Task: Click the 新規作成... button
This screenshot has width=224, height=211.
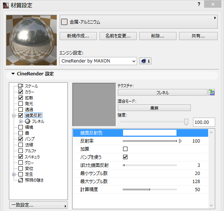Action: [78, 36]
